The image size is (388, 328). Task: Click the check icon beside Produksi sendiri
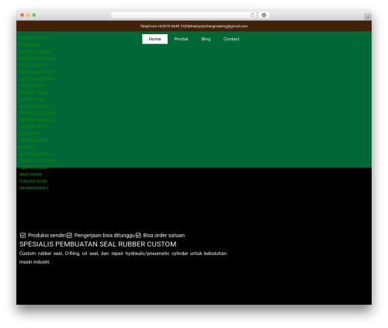(x=23, y=235)
